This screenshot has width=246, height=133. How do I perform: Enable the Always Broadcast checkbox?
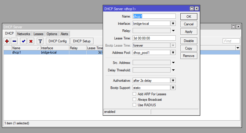pos(134,99)
